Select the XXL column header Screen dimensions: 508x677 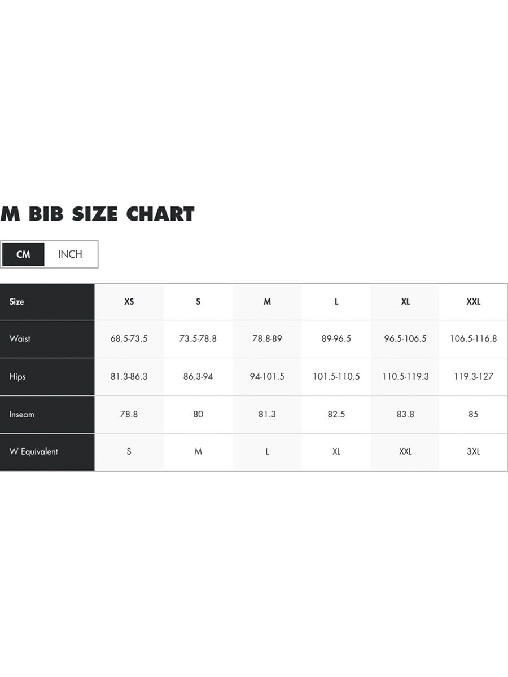(x=473, y=302)
